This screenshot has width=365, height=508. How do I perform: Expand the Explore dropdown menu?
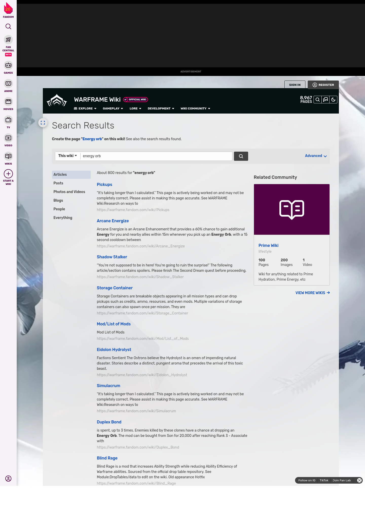click(x=85, y=108)
